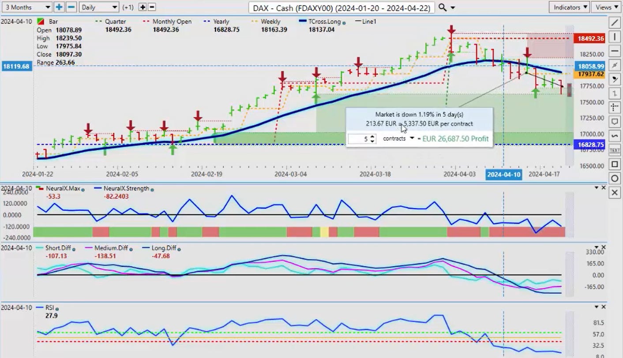
Task: Click the 18058.99 blue price label
Action: click(589, 66)
